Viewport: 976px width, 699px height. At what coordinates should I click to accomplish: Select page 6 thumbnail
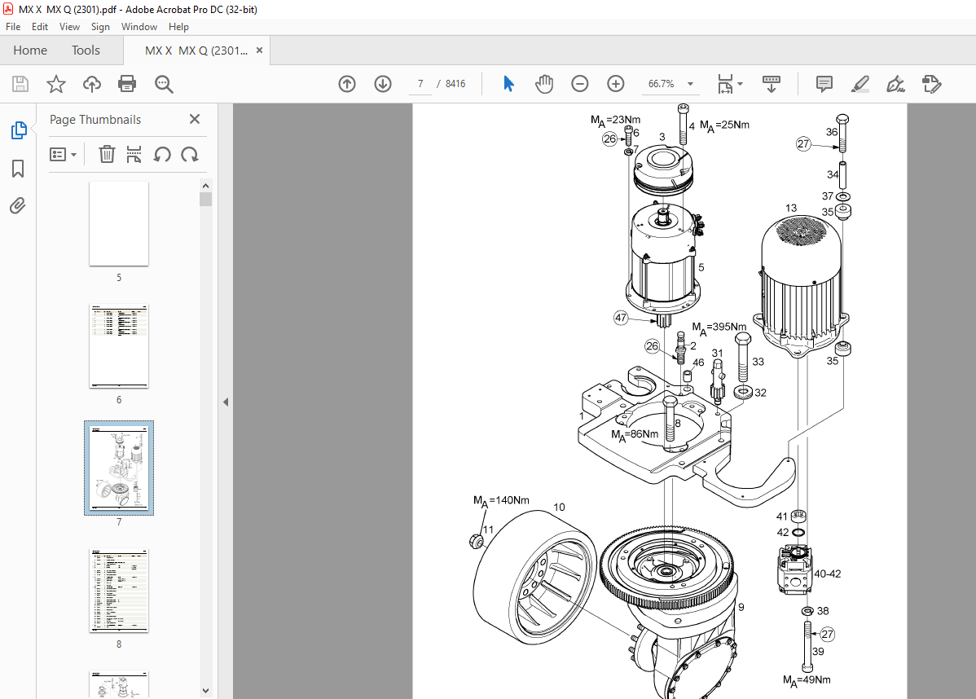[x=119, y=346]
